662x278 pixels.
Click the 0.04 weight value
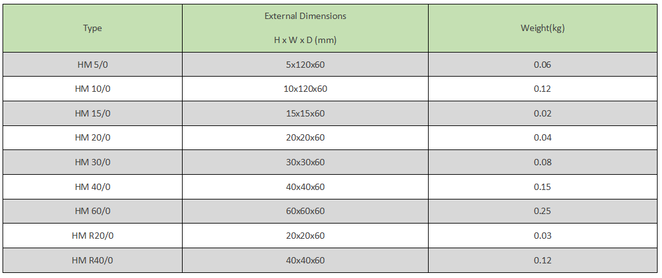(543, 138)
